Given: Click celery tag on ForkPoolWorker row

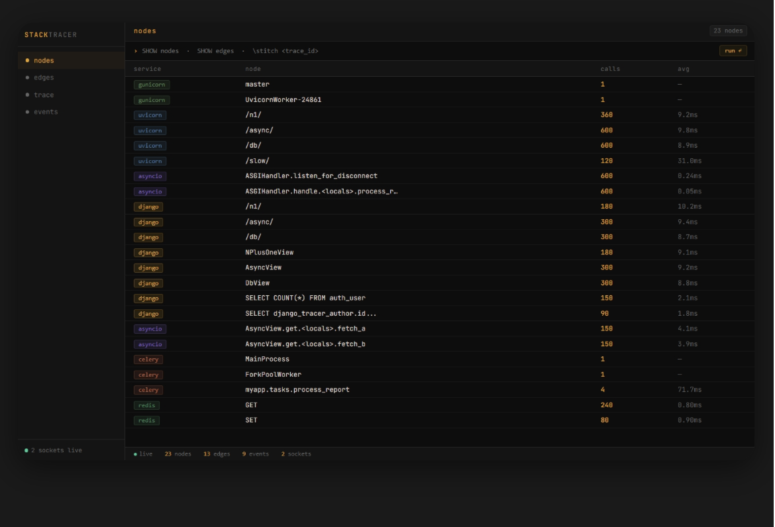Looking at the screenshot, I should 148,375.
